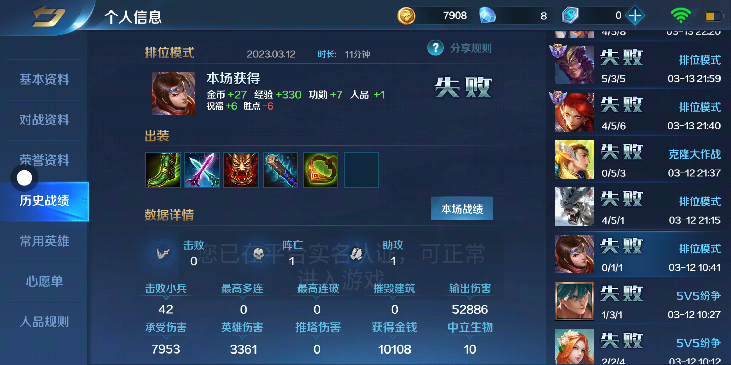Select the red demon mask item
Screen dimensions: 731x365
coord(241,170)
